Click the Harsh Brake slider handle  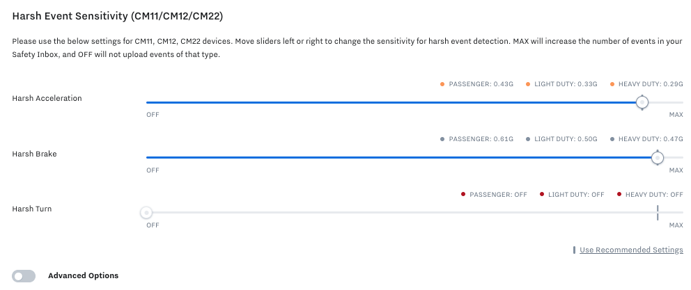pyautogui.click(x=657, y=158)
